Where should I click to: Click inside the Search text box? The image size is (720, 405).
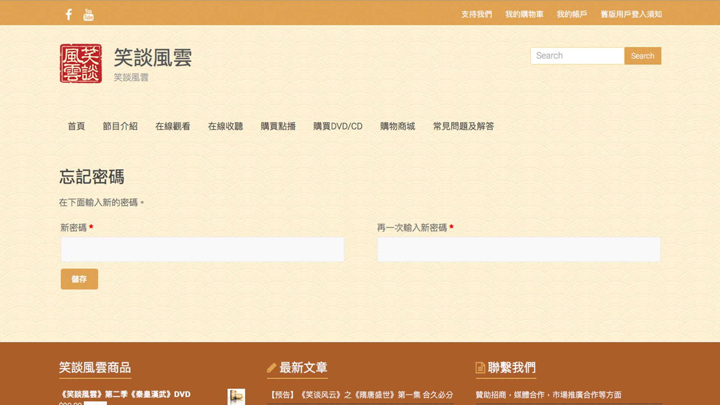[577, 56]
